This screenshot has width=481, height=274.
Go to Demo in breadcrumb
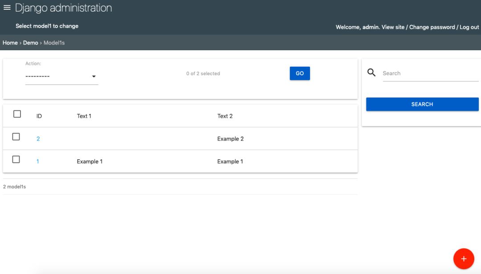coord(30,43)
